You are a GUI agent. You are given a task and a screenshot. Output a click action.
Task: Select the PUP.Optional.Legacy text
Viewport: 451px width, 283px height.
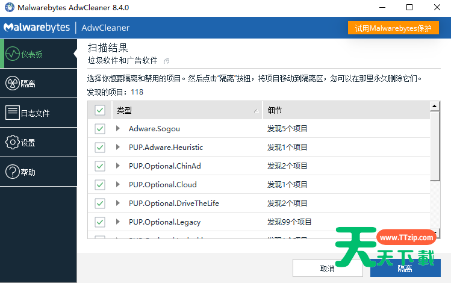(165, 222)
